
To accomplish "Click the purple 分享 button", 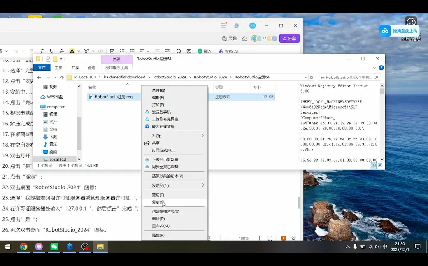I will tap(290, 38).
